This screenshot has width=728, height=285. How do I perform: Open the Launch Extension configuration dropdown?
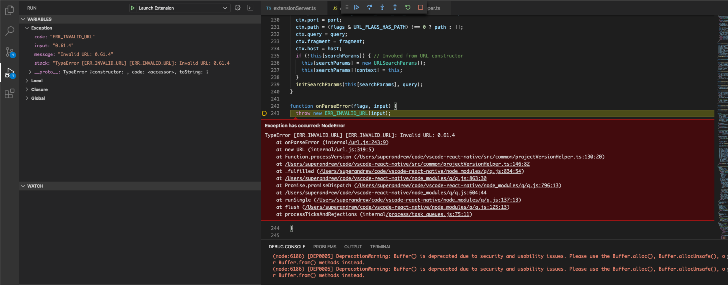[x=183, y=8]
